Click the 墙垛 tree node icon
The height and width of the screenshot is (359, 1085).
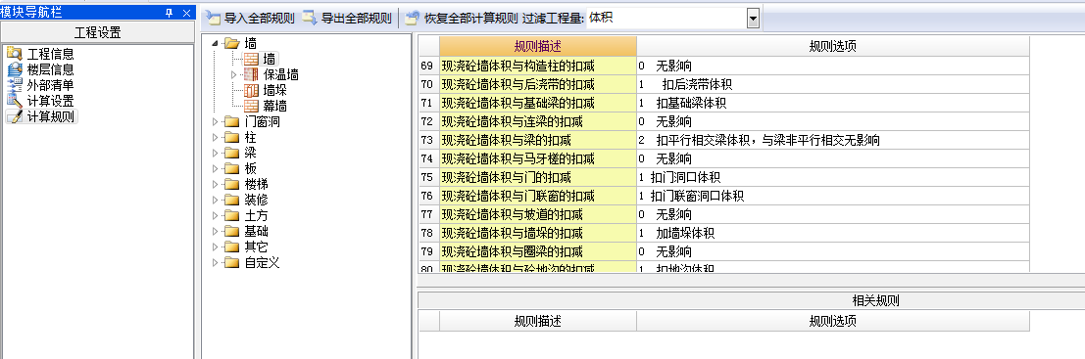coord(251,90)
